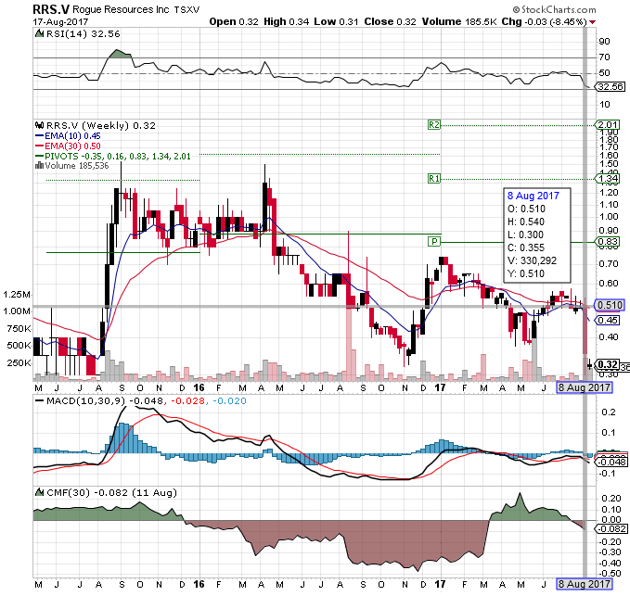Click the EMA(30) 0.50 legend entry
The image size is (630, 596).
tap(68, 146)
